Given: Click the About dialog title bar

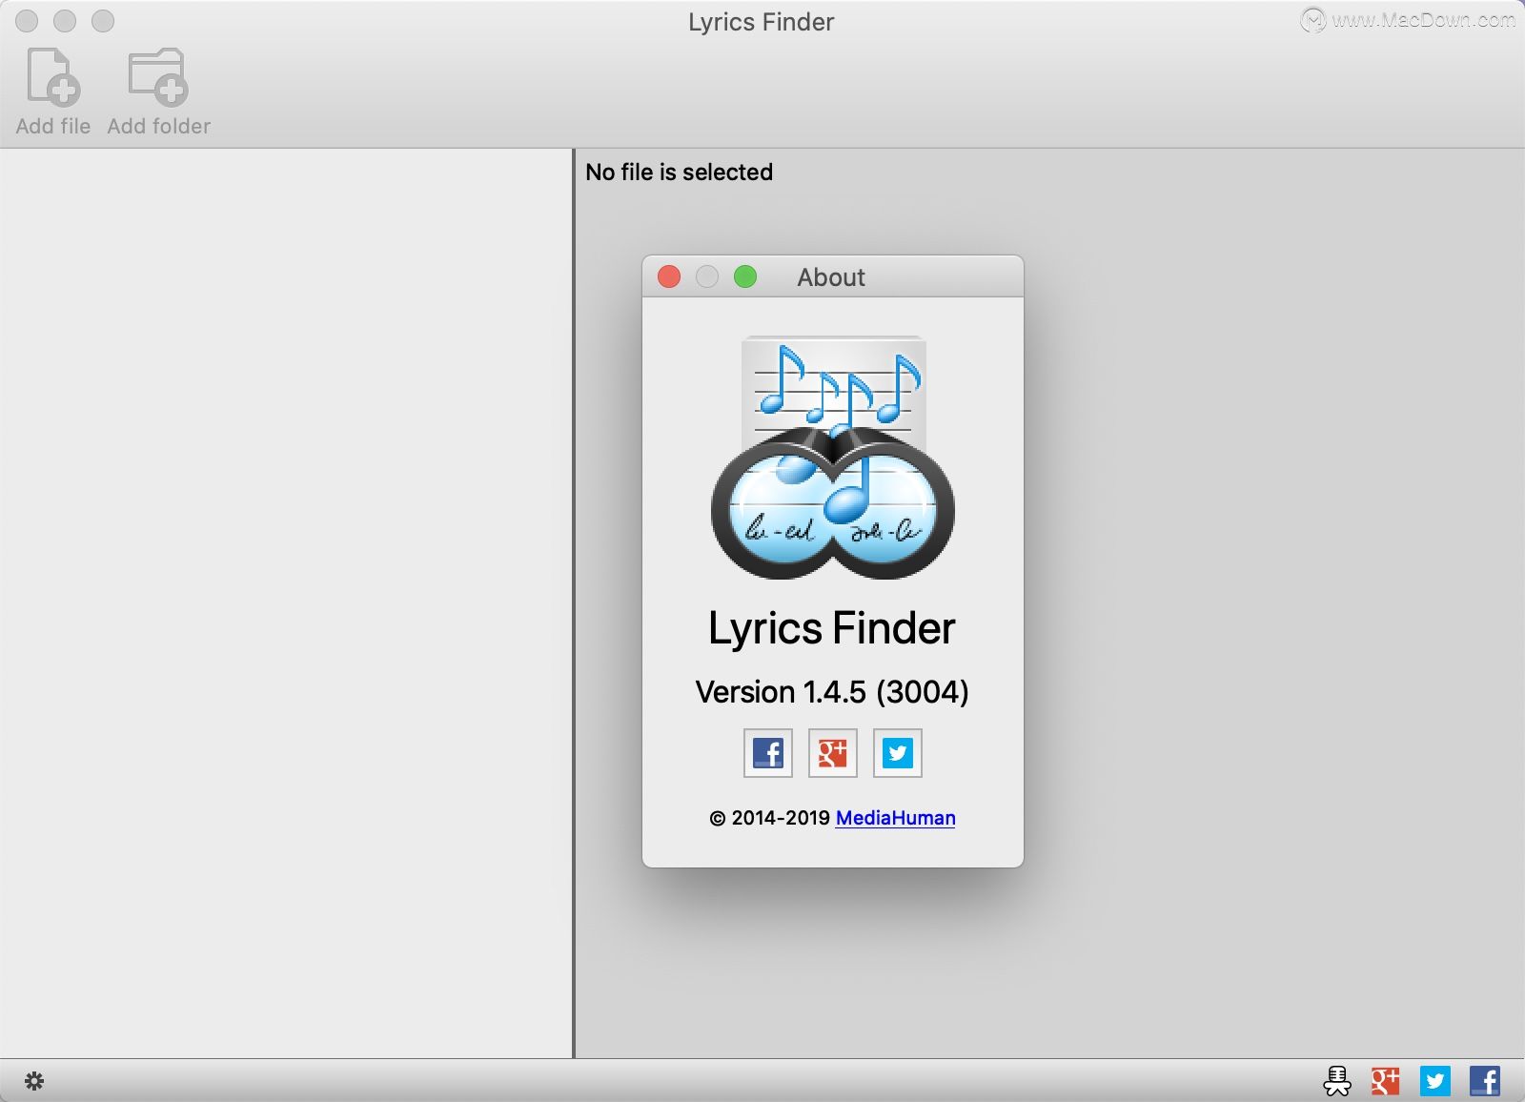Looking at the screenshot, I should tap(833, 276).
